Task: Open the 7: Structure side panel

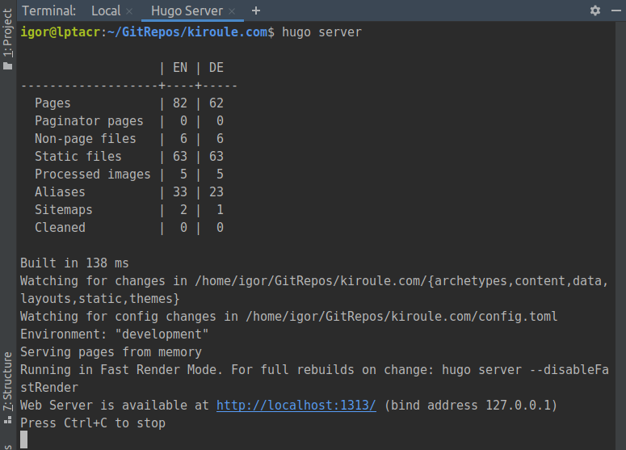Action: coord(7,388)
